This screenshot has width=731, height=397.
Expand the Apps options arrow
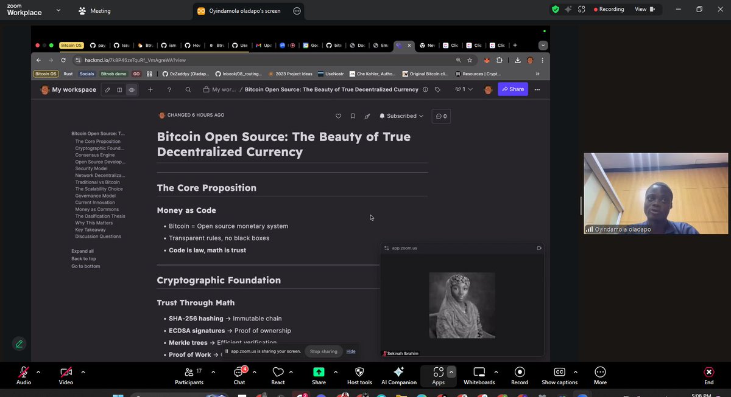click(x=451, y=371)
